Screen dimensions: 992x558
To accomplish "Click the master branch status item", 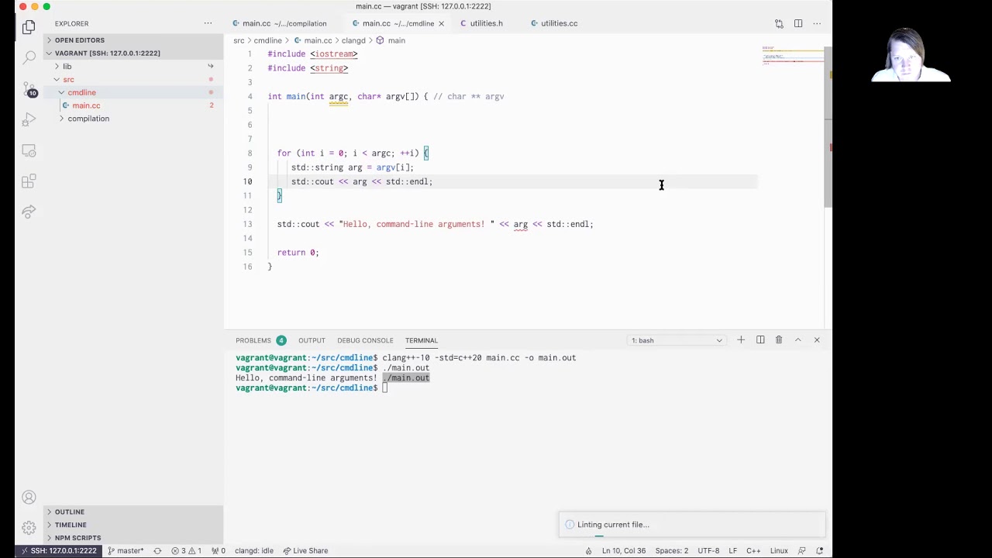I will pos(126,551).
